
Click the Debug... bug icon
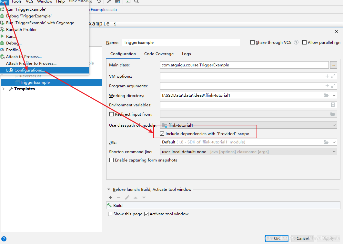click(x=2, y=43)
